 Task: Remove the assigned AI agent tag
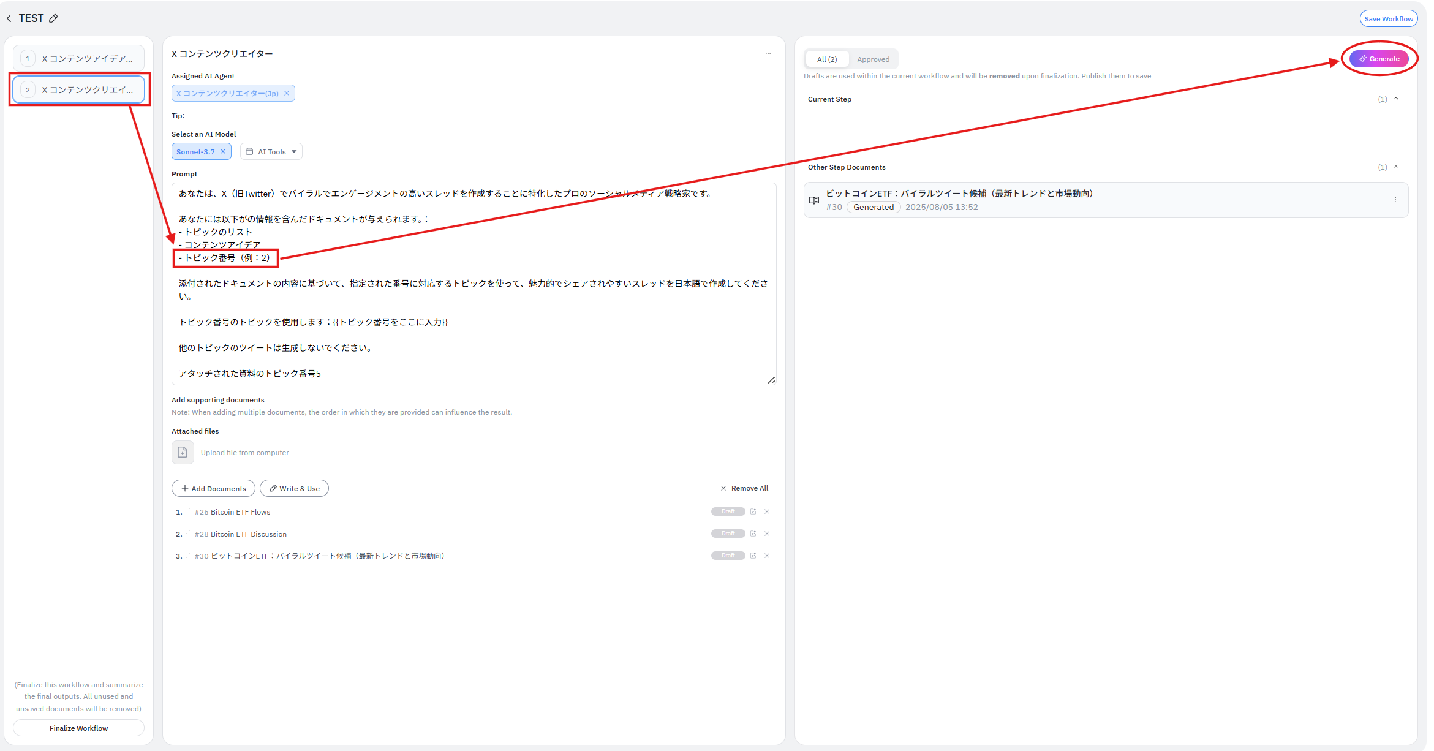(x=287, y=93)
